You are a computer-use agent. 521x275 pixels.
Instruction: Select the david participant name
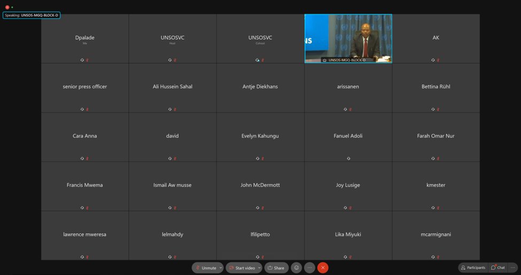click(173, 136)
